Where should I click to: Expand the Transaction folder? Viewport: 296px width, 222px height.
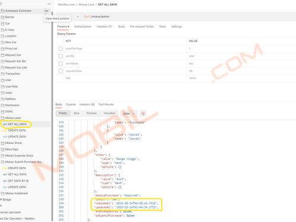11,74
